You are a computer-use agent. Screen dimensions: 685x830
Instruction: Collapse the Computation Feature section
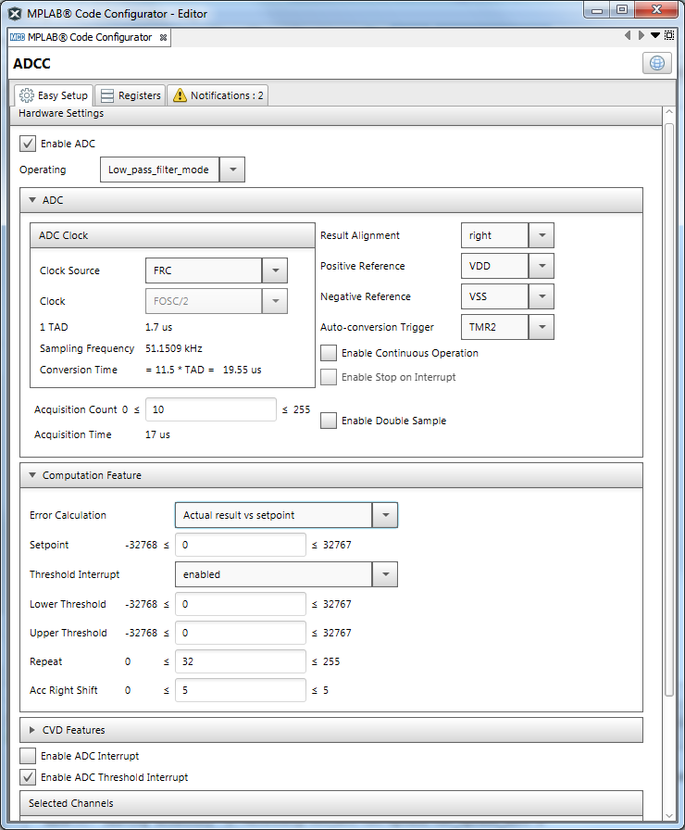pos(32,475)
